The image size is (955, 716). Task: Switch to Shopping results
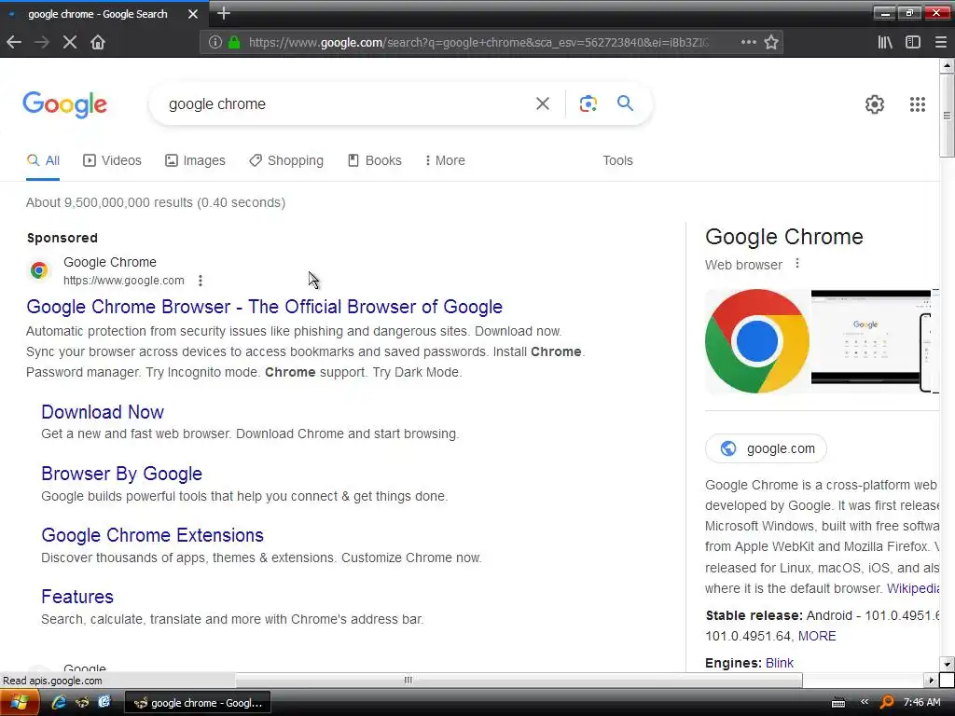pyautogui.click(x=286, y=160)
